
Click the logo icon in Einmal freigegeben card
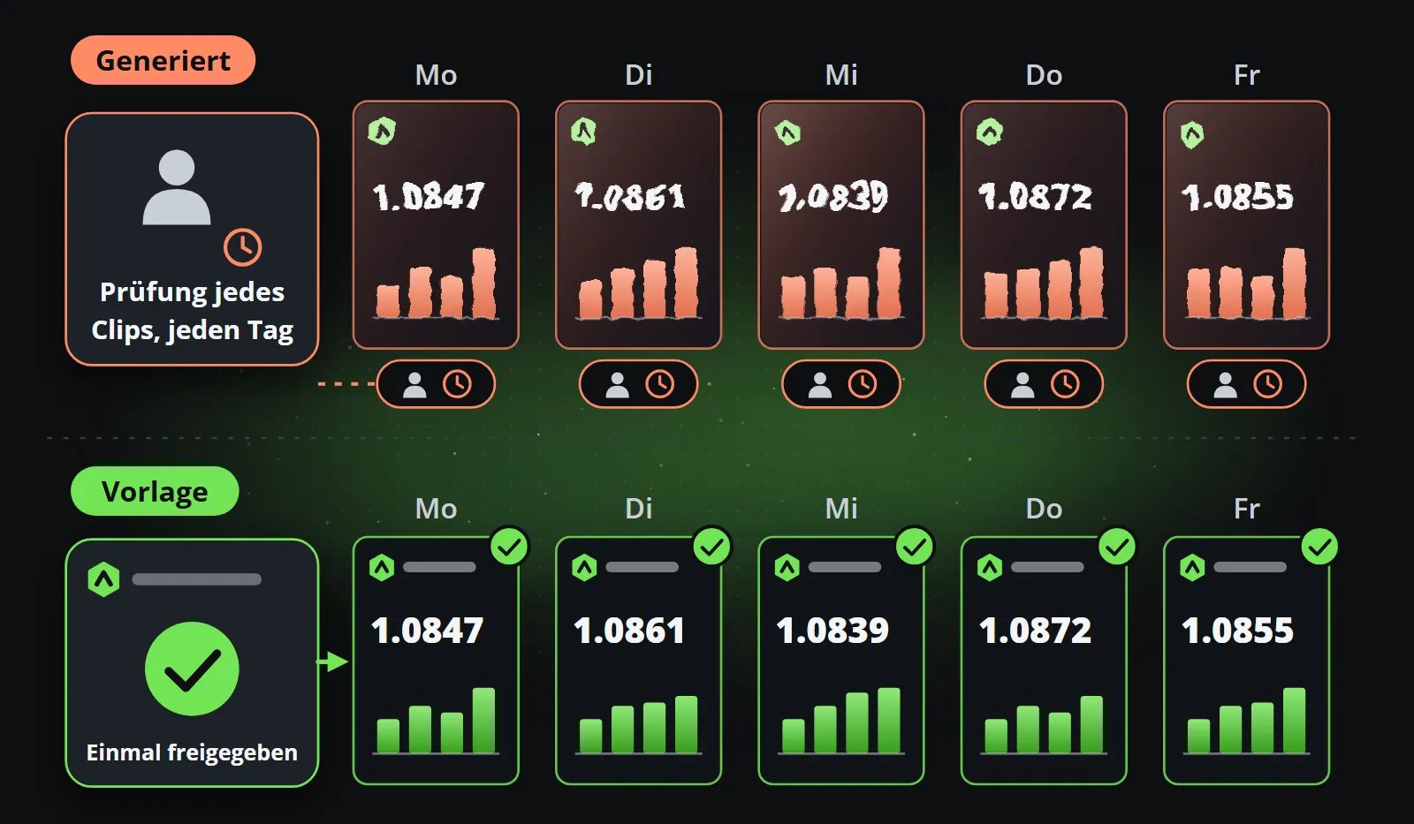point(103,579)
